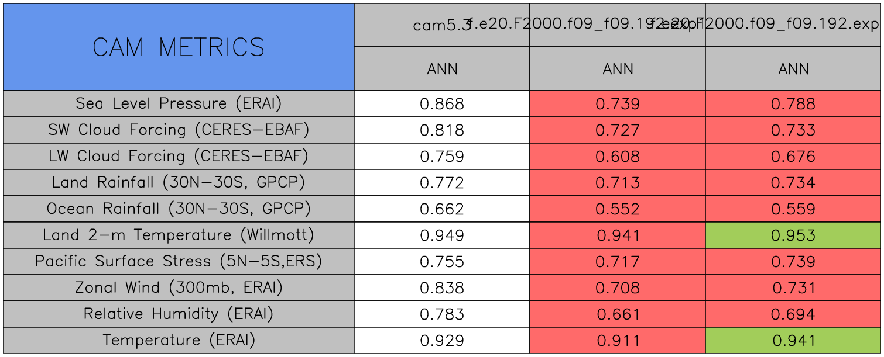Screen dimensions: 884x357
Task: Select the Pacific Surface Stress row label
Action: point(179,261)
